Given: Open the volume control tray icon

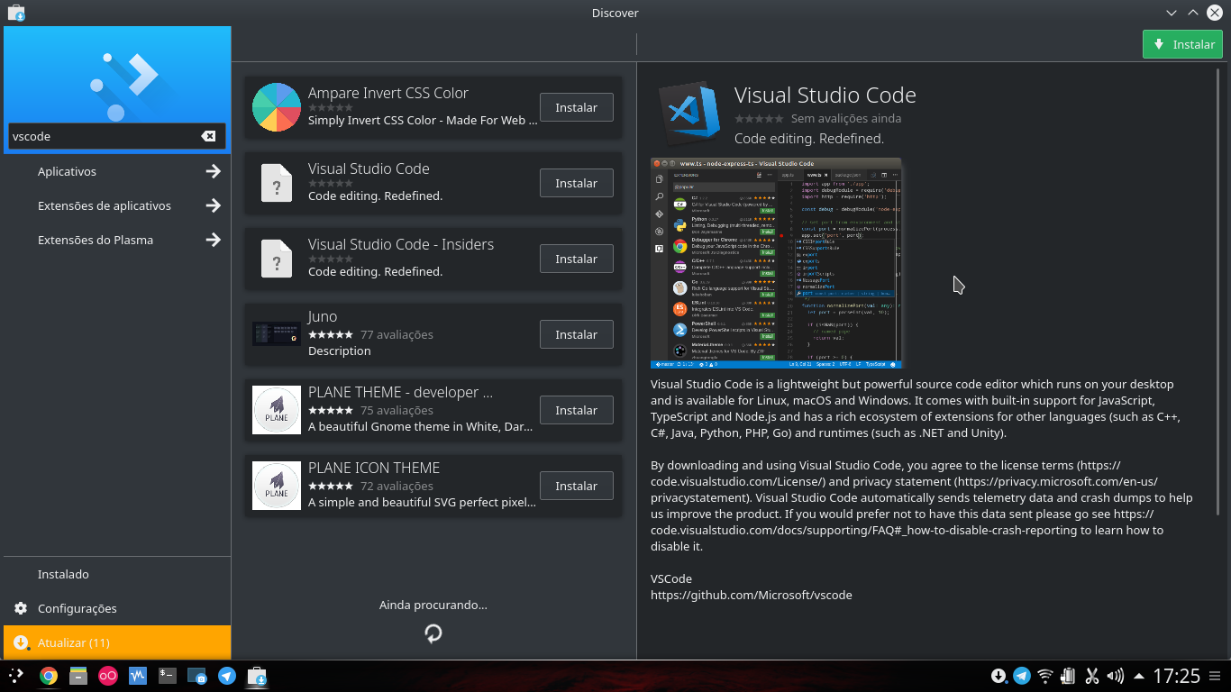Looking at the screenshot, I should coord(1116,676).
